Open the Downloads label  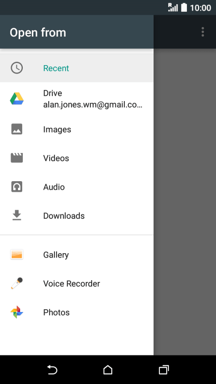tap(64, 216)
